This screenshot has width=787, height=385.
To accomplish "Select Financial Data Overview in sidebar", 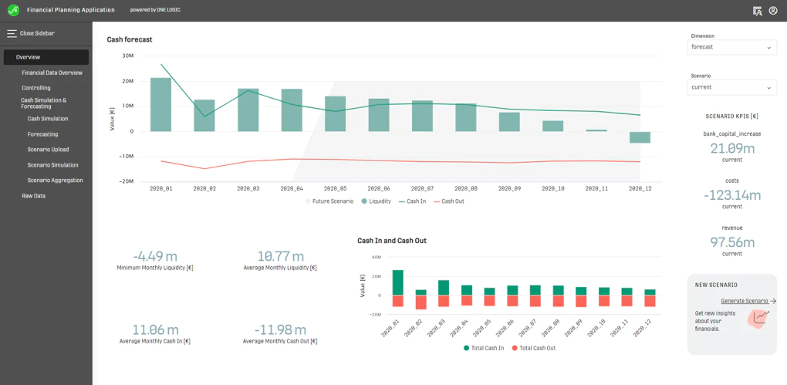I will tap(52, 73).
